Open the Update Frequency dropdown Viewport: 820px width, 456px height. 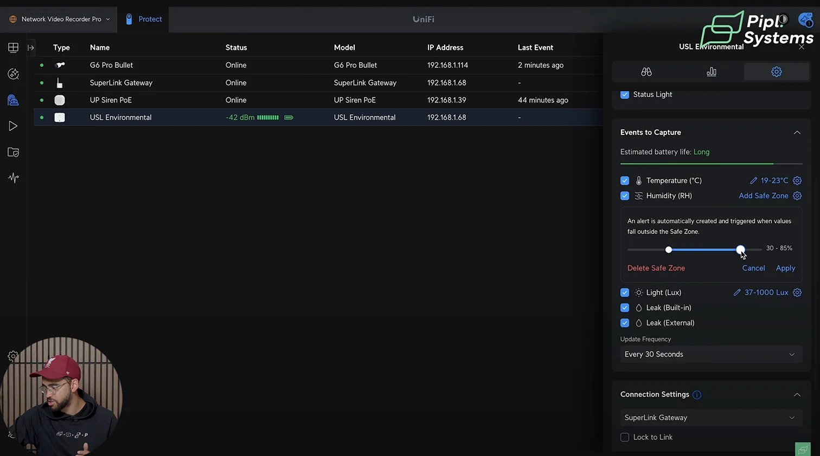[711, 354]
